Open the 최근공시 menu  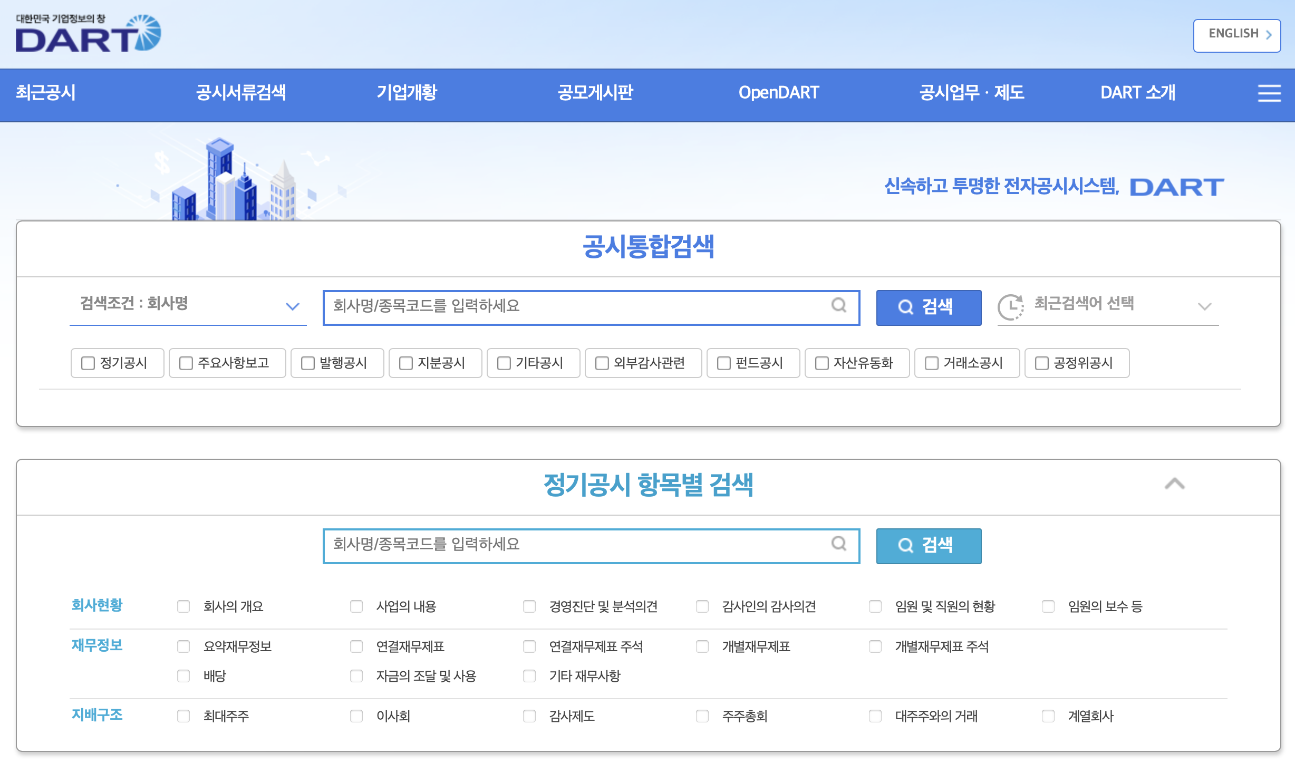(45, 93)
